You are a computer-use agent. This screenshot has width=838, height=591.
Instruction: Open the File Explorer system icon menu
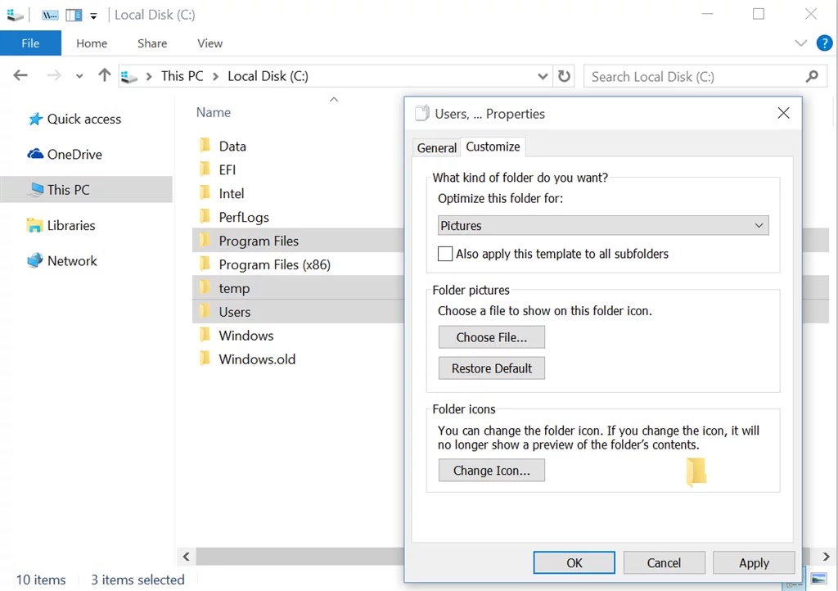pyautogui.click(x=16, y=14)
